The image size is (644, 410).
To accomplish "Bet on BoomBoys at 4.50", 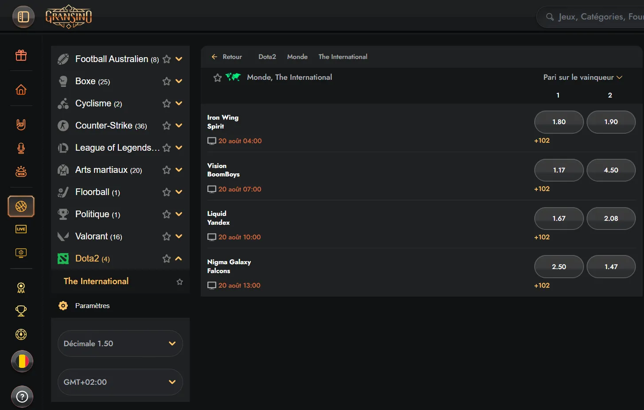I will tap(611, 170).
